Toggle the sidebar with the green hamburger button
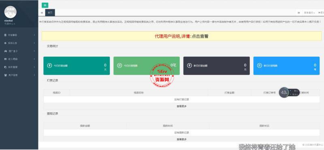This screenshot has height=150, width=324. pos(45,5)
